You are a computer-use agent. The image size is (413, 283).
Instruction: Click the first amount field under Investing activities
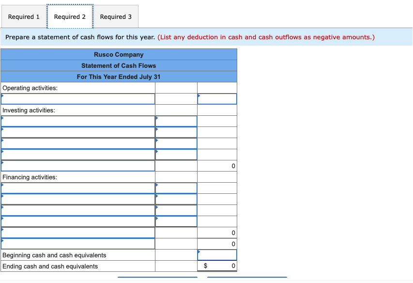(176, 121)
